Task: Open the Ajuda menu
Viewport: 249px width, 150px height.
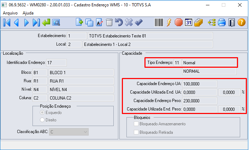Action: [x=28, y=13]
